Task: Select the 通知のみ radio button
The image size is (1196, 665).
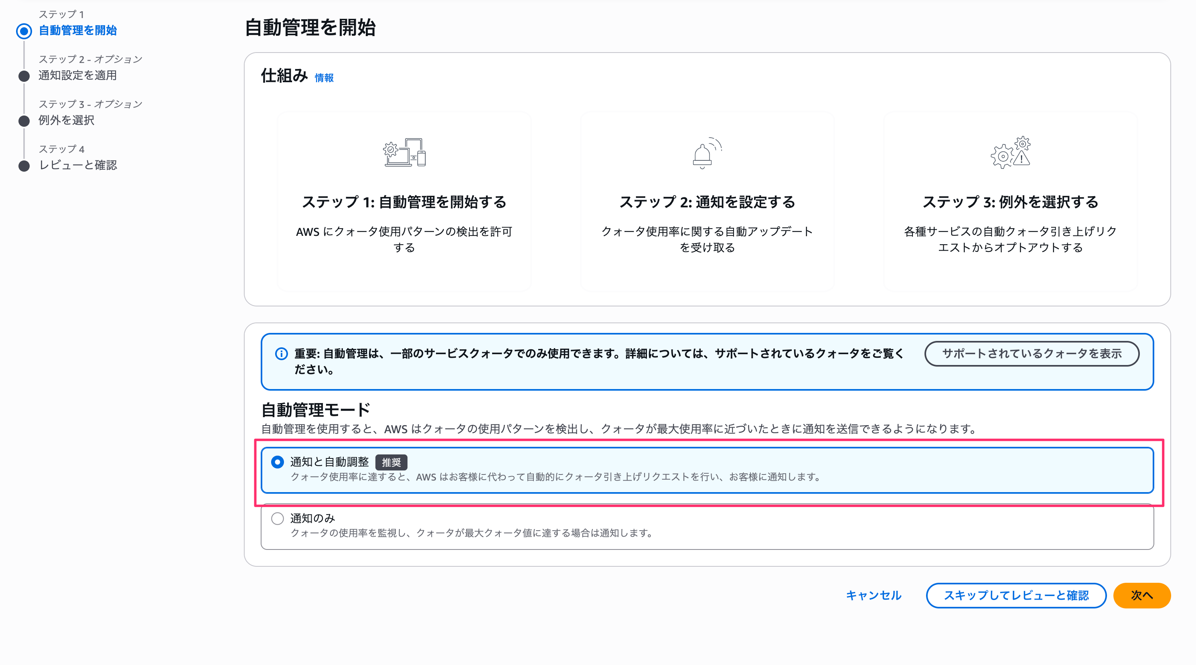Action: [278, 518]
